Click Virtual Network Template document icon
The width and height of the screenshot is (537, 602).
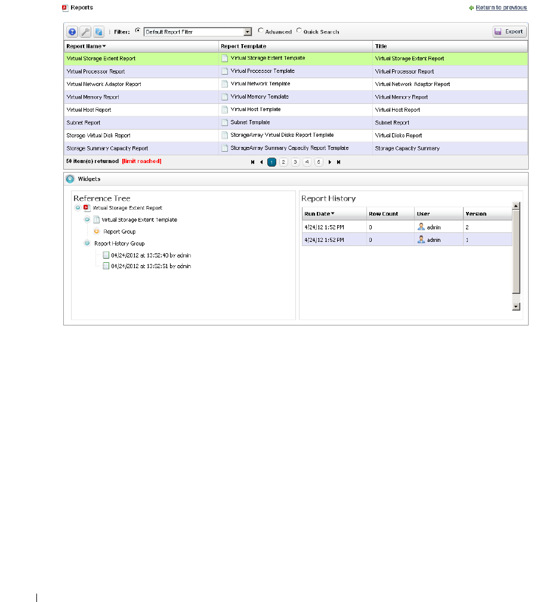(x=225, y=84)
